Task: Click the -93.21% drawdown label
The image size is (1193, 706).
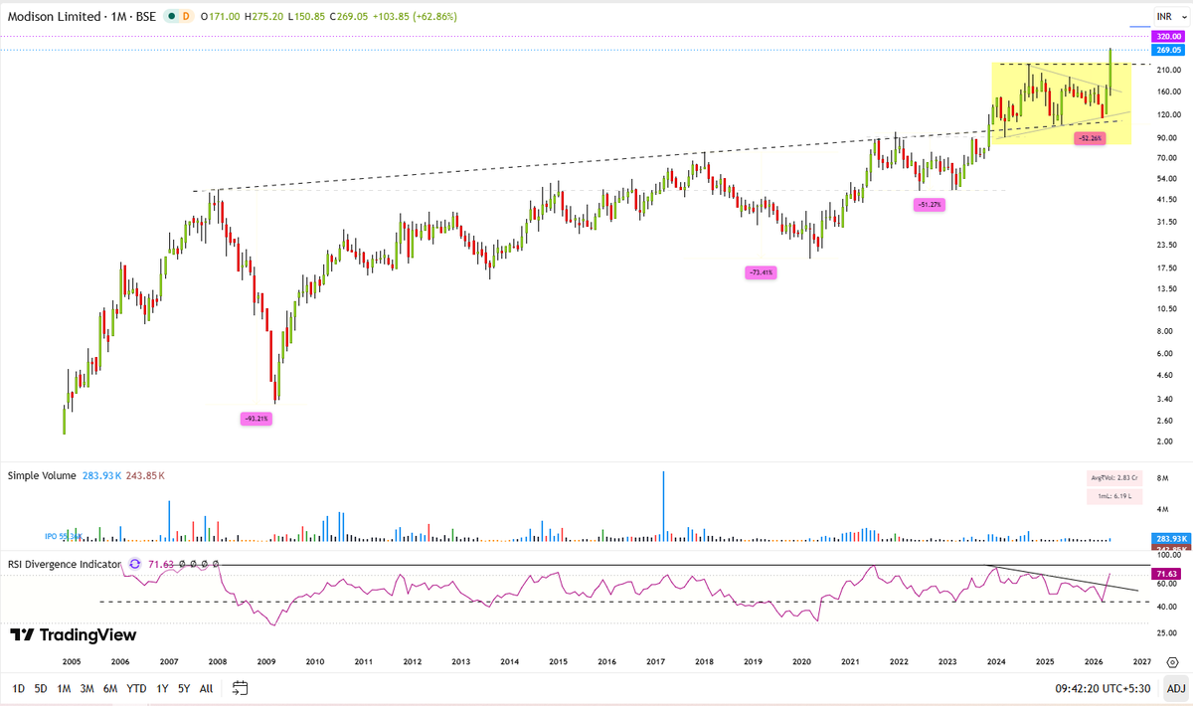Action: point(256,419)
